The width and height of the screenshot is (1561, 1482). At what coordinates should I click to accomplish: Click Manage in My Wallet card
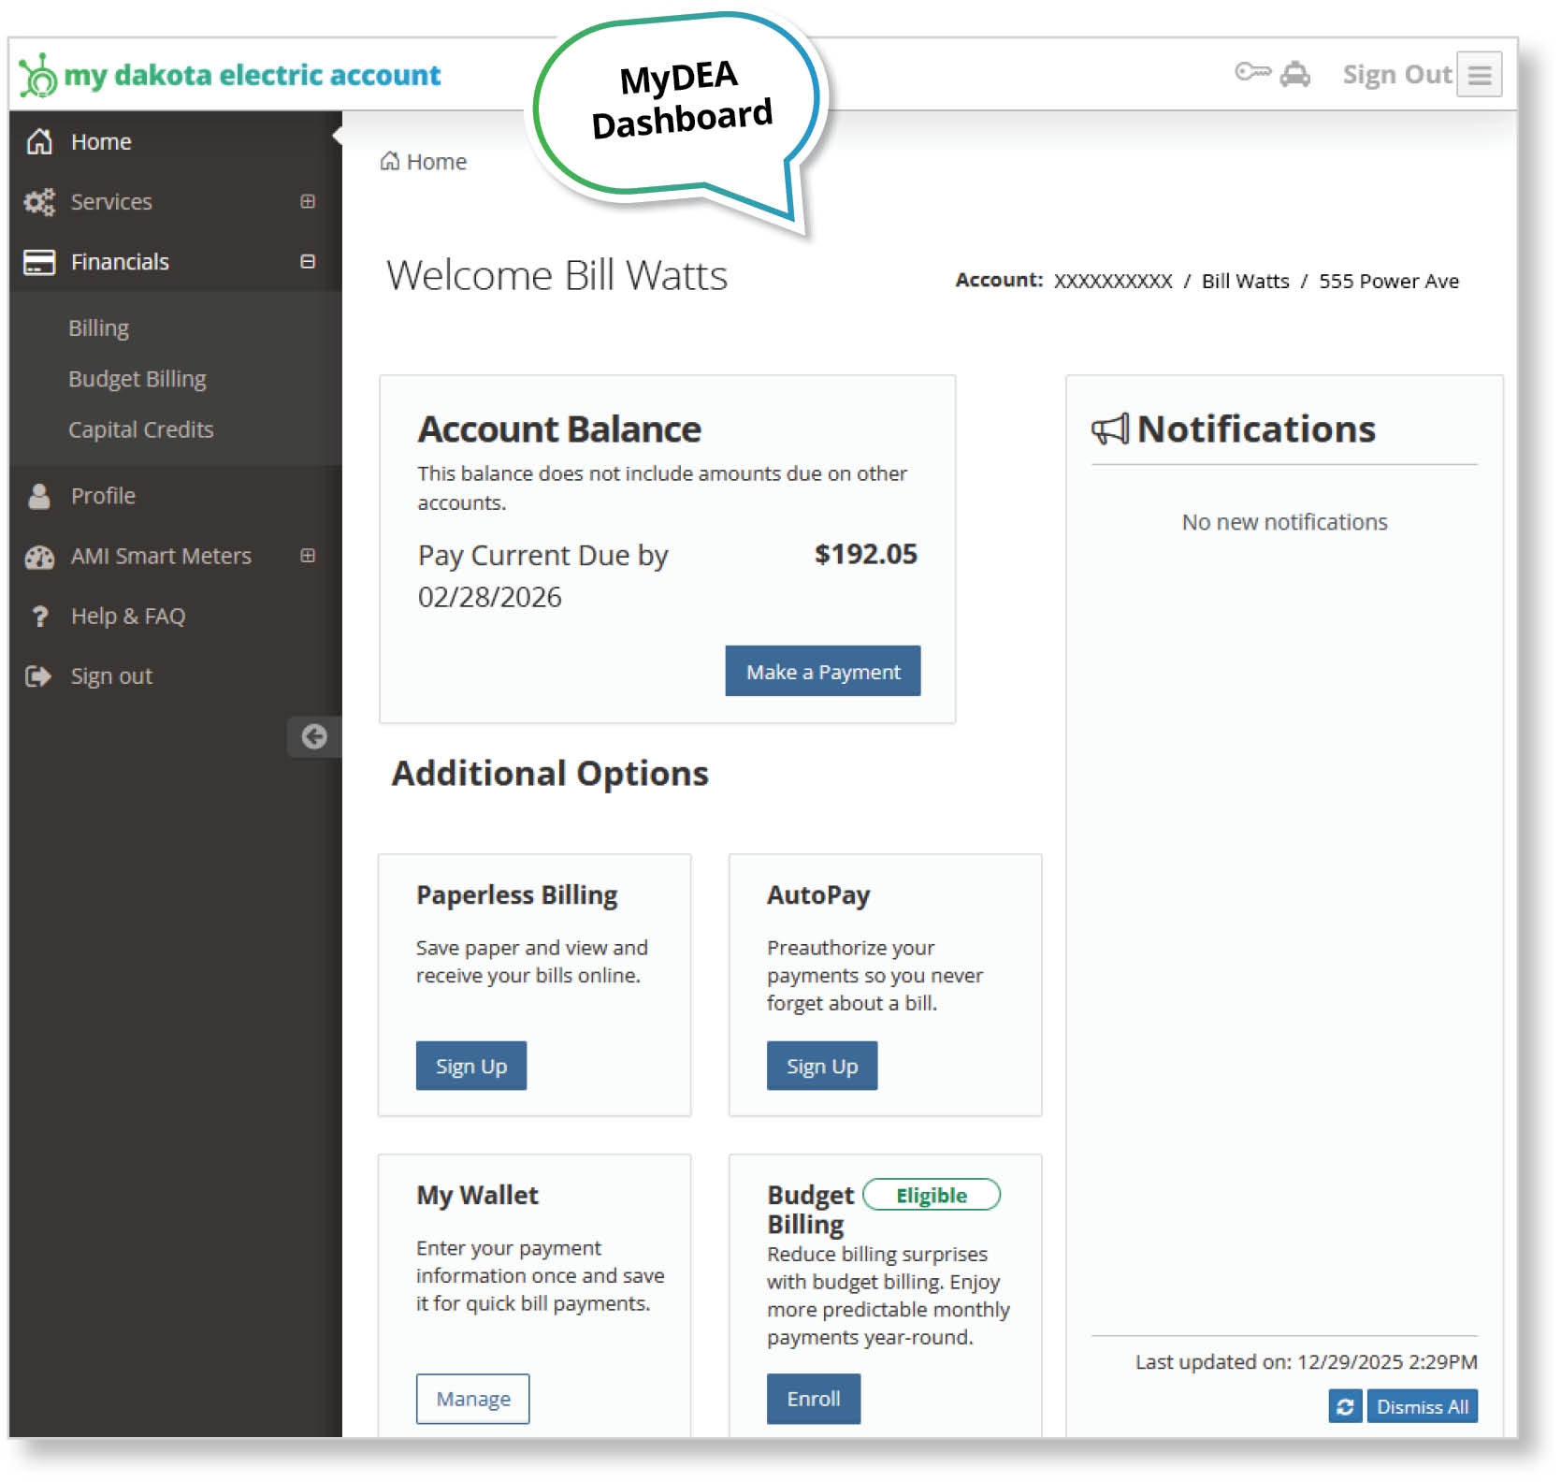point(472,1399)
